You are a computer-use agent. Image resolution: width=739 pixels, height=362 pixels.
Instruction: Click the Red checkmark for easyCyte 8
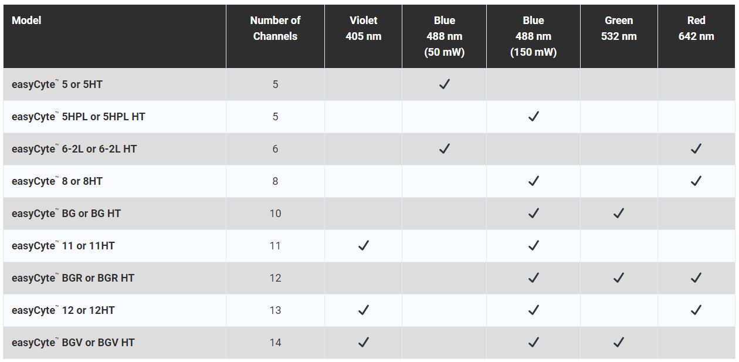[x=696, y=181]
